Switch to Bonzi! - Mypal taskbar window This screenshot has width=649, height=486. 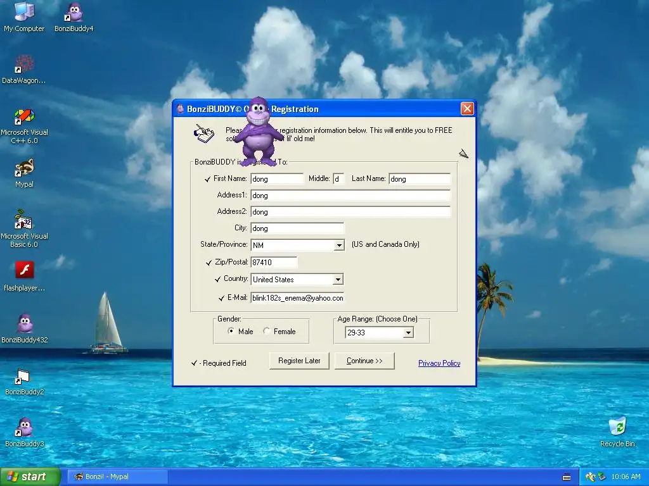117,477
